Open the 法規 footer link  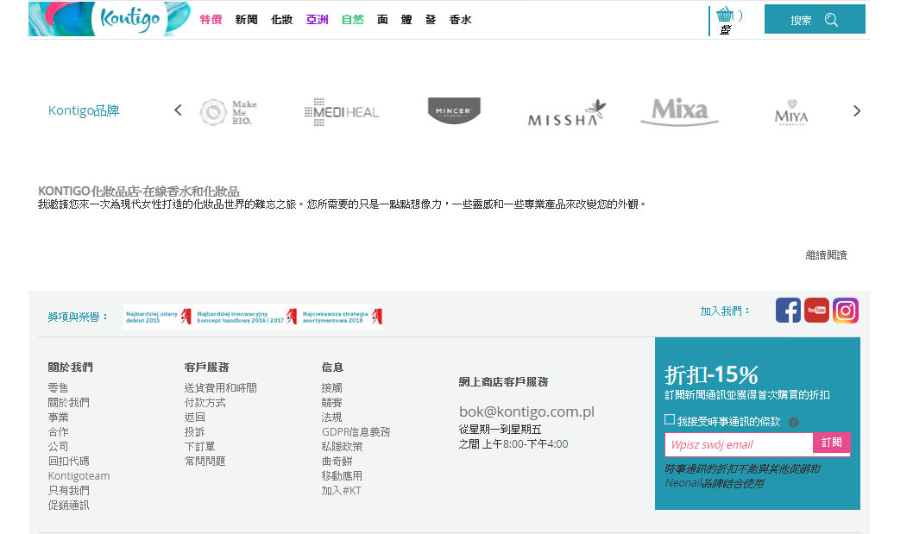[x=332, y=417]
